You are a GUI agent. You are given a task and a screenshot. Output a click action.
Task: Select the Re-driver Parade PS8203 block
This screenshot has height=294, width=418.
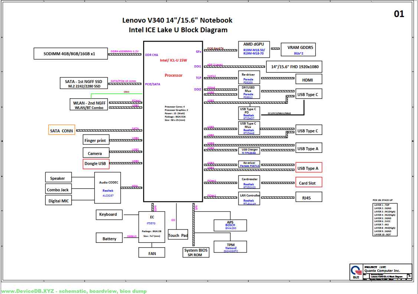(x=249, y=77)
